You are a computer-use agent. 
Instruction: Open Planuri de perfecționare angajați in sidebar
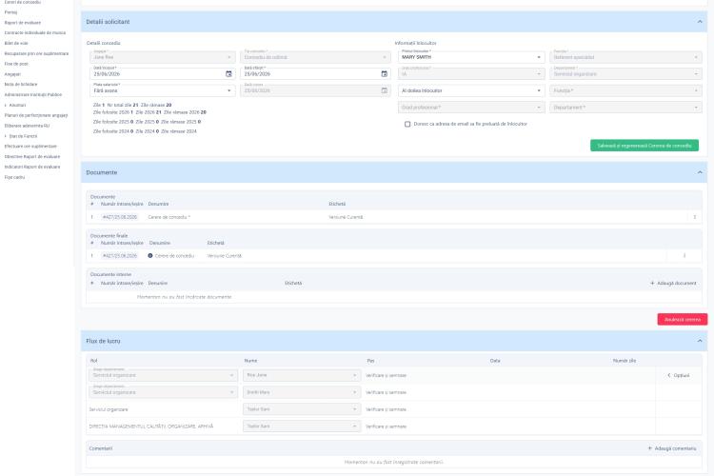pos(36,116)
